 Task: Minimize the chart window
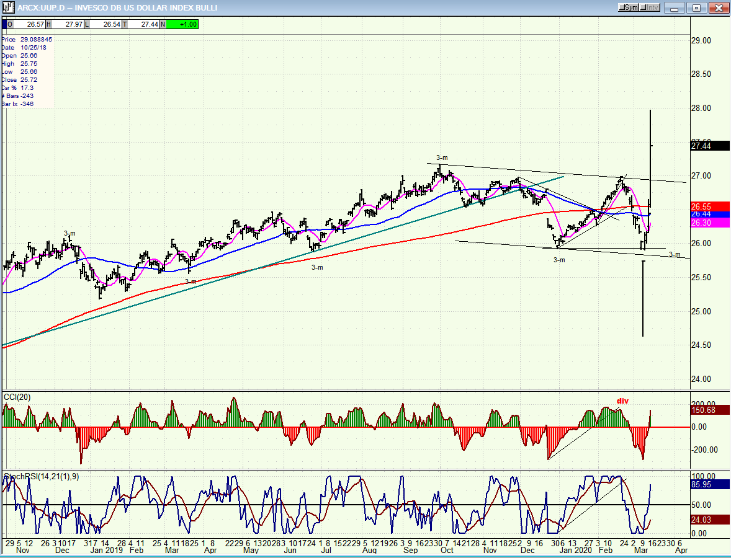pyautogui.click(x=675, y=7)
